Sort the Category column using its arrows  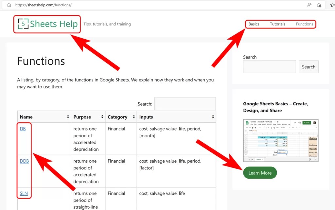[x=134, y=117]
